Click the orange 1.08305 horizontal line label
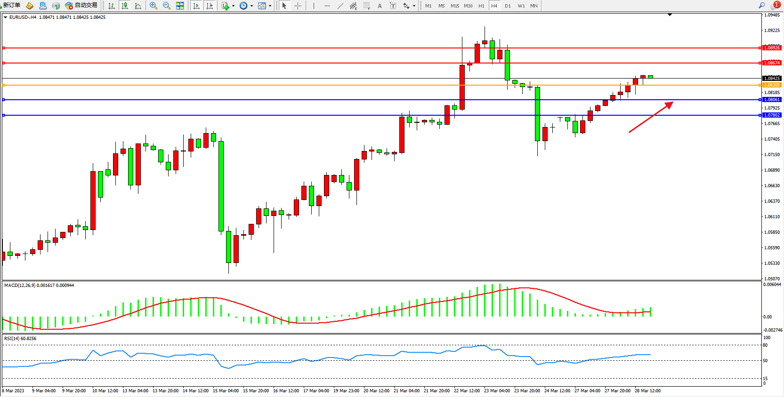Viewport: 784px width, 397px height. click(x=771, y=85)
